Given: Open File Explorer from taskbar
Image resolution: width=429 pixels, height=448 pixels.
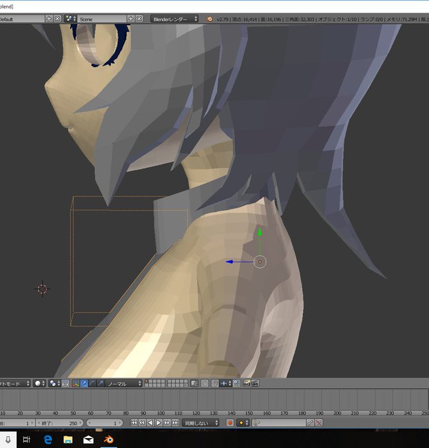Looking at the screenshot, I should 68,439.
